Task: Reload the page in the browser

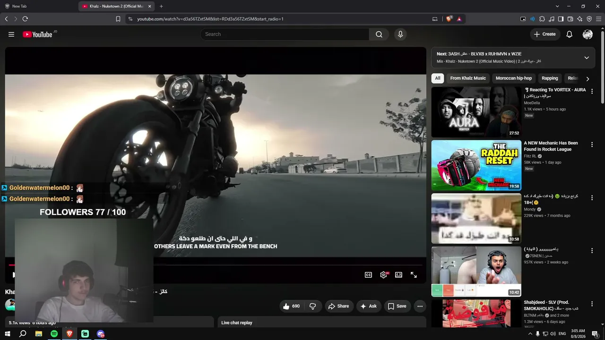Action: click(25, 19)
